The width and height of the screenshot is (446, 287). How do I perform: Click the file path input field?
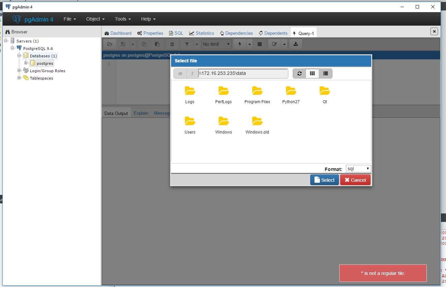click(x=243, y=74)
